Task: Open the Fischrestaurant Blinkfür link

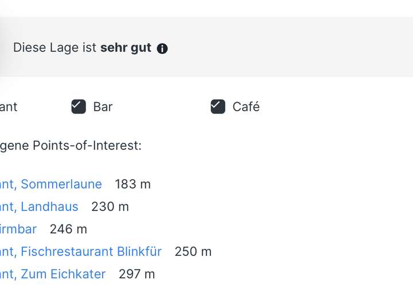Action: 81,252
